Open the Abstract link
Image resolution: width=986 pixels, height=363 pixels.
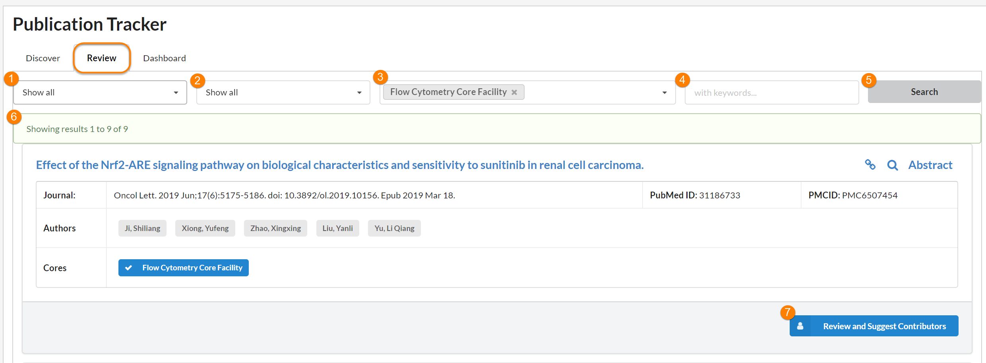click(x=930, y=165)
